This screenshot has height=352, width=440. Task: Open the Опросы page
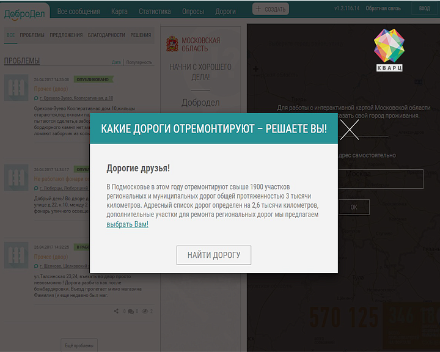pyautogui.click(x=193, y=12)
